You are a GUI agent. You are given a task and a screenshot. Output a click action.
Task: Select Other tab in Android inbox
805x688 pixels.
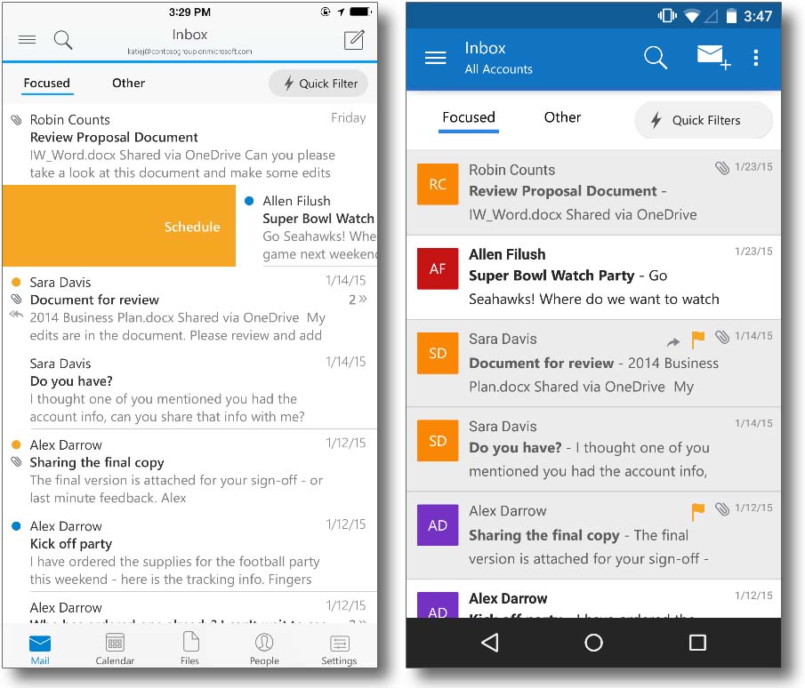click(563, 117)
